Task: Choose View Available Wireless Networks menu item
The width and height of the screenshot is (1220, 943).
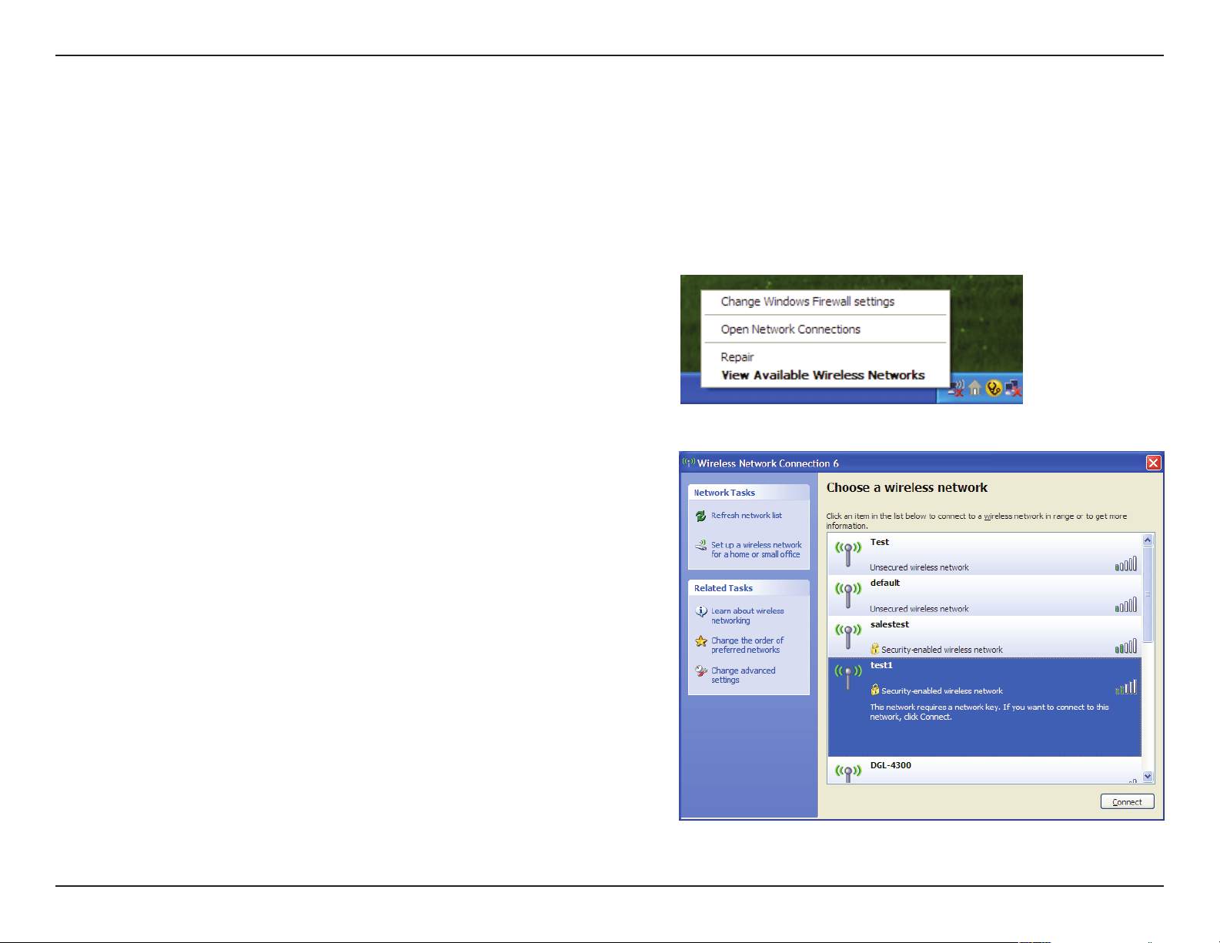Action: click(x=823, y=375)
